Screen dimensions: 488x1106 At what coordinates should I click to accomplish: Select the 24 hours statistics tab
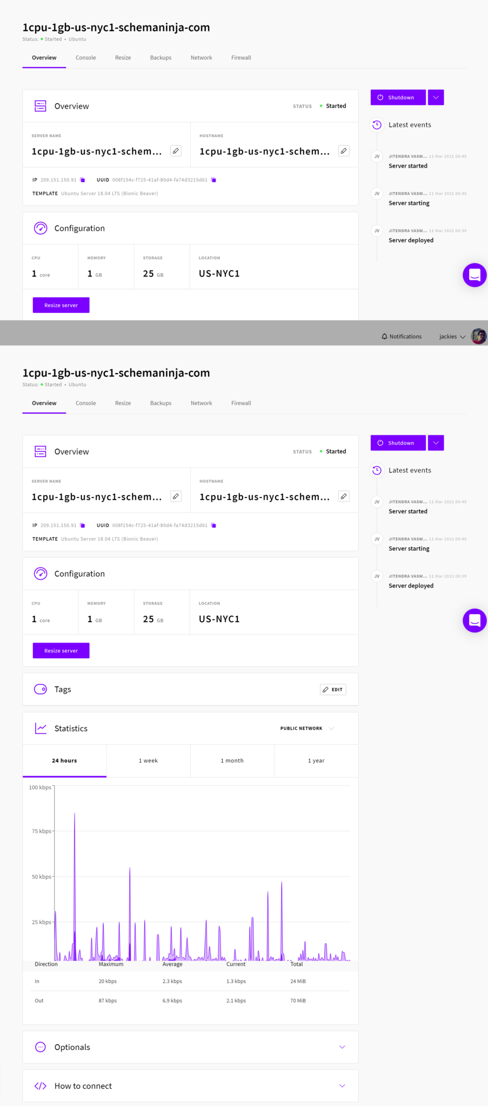[x=64, y=761]
